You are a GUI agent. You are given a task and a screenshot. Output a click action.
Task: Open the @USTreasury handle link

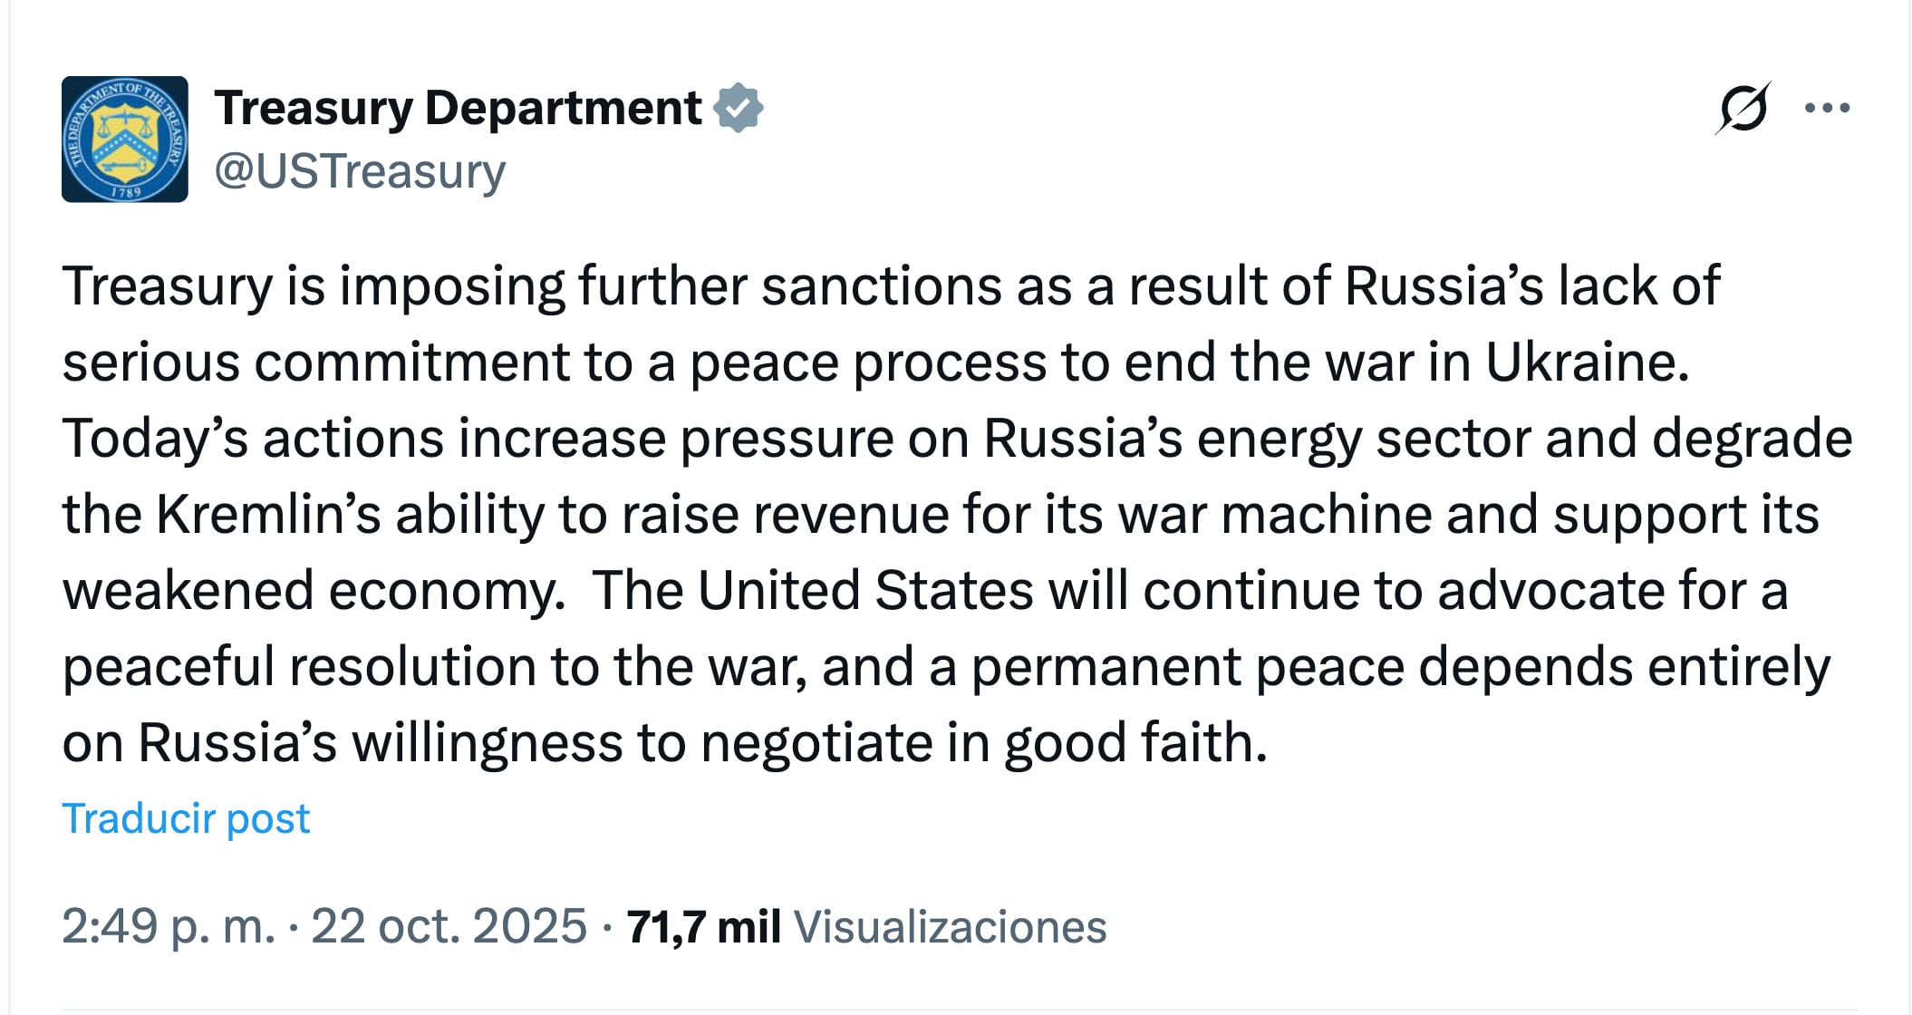click(360, 171)
